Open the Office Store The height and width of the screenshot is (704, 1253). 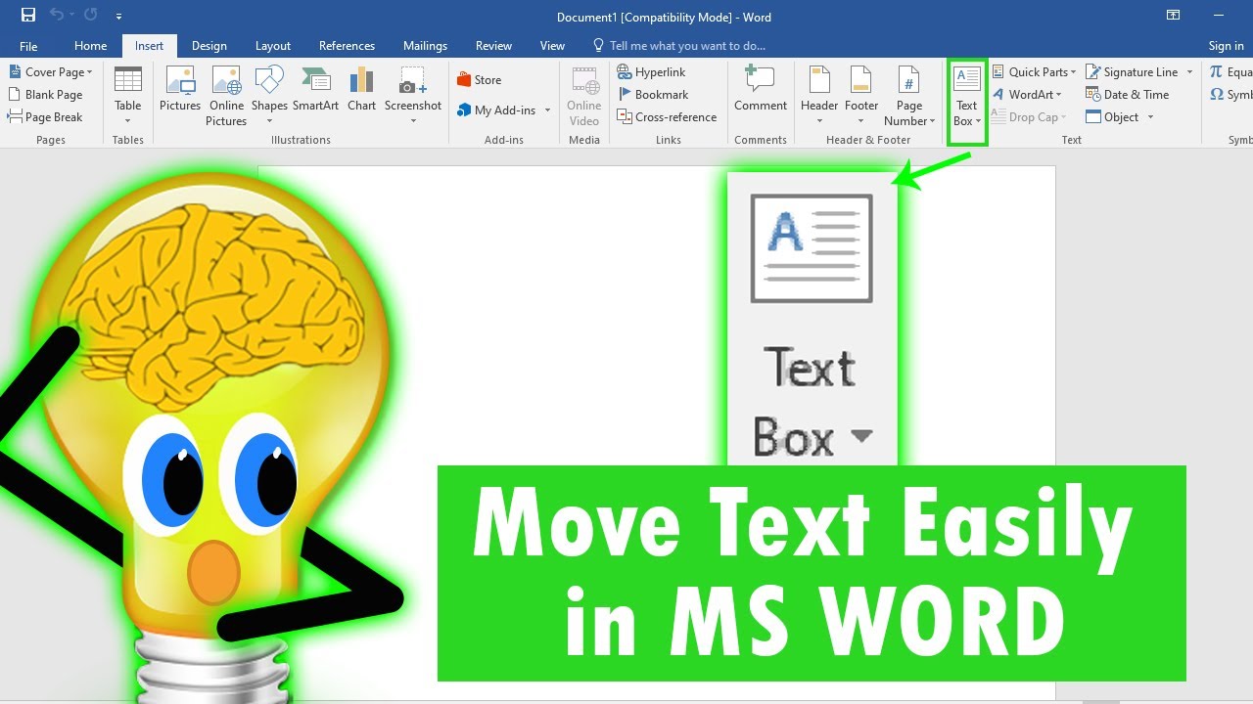480,80
